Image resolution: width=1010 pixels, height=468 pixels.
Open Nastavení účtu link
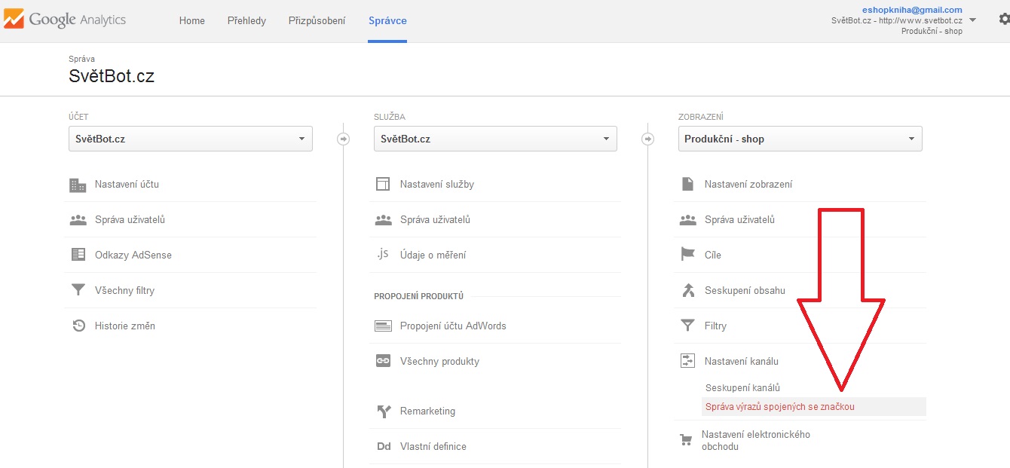click(127, 184)
